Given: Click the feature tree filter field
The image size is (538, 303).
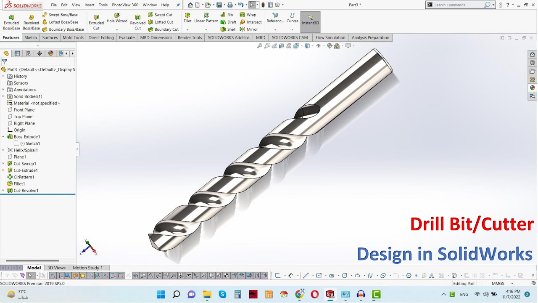Looking at the screenshot, I should coord(40,61).
